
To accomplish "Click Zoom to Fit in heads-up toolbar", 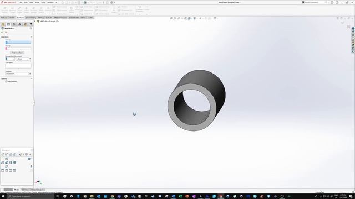I will click(x=171, y=18).
